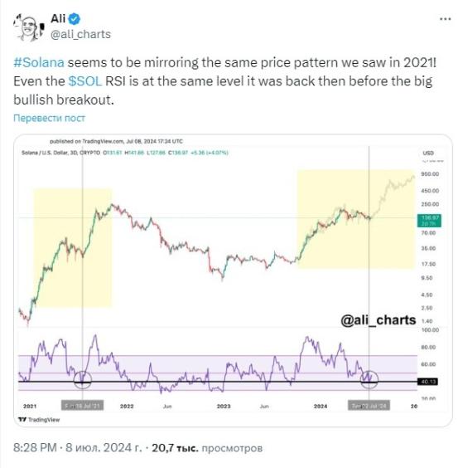Image resolution: width=463 pixels, height=468 pixels.
Task: Click 'Перевести пост' to translate the post
Action: click(x=49, y=118)
